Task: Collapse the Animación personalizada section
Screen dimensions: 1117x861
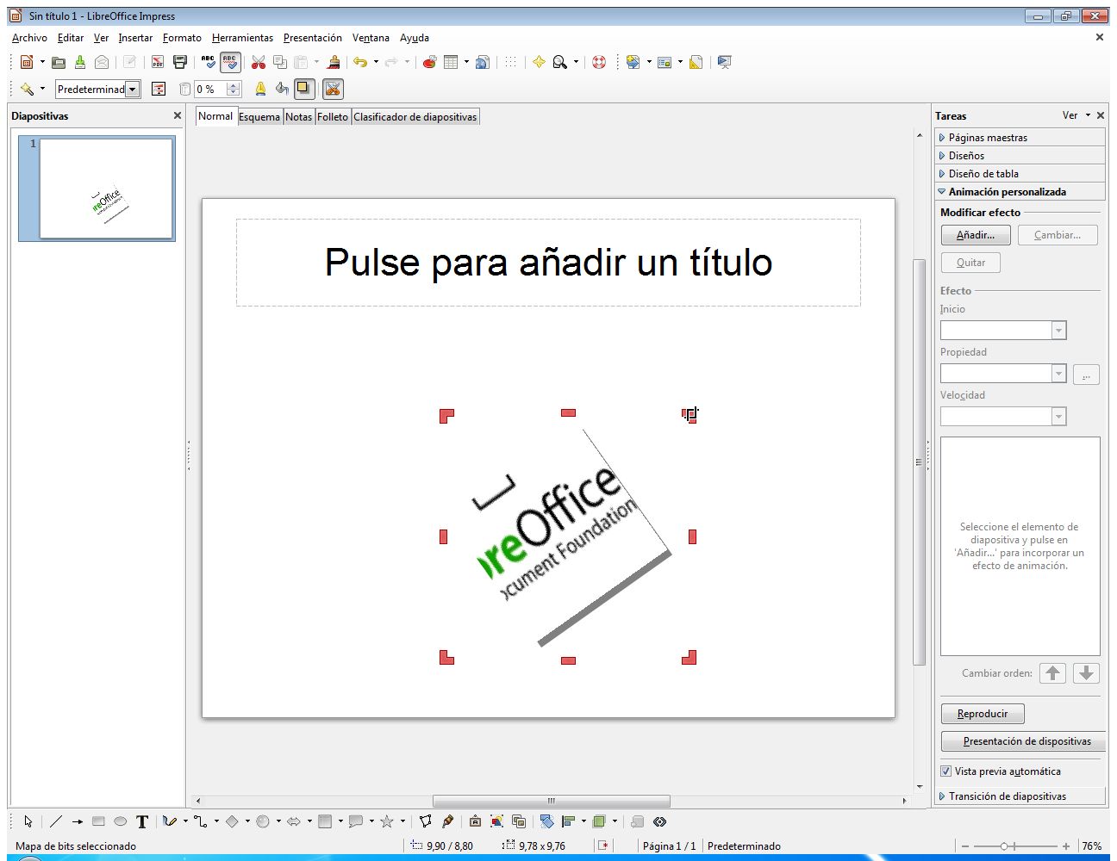Action: (x=1020, y=192)
